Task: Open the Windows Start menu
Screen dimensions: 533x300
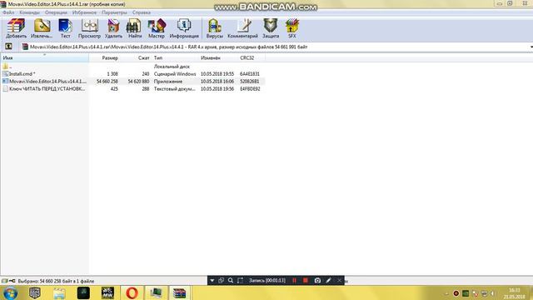Action: [x=10, y=292]
